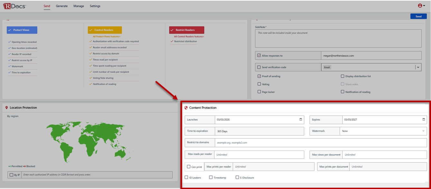Expand the Watermark dropdown

click(383, 131)
